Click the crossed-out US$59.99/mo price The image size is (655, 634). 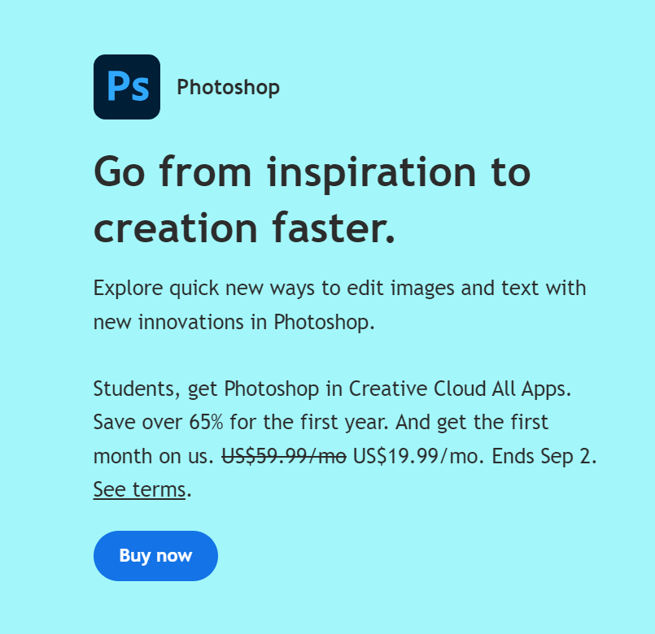click(x=285, y=456)
